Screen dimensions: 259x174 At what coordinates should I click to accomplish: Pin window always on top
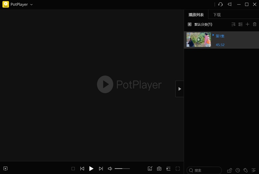pyautogui.click(x=230, y=4)
